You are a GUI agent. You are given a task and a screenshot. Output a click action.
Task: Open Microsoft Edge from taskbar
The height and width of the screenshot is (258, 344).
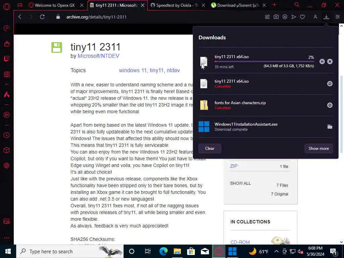[x=164, y=251]
